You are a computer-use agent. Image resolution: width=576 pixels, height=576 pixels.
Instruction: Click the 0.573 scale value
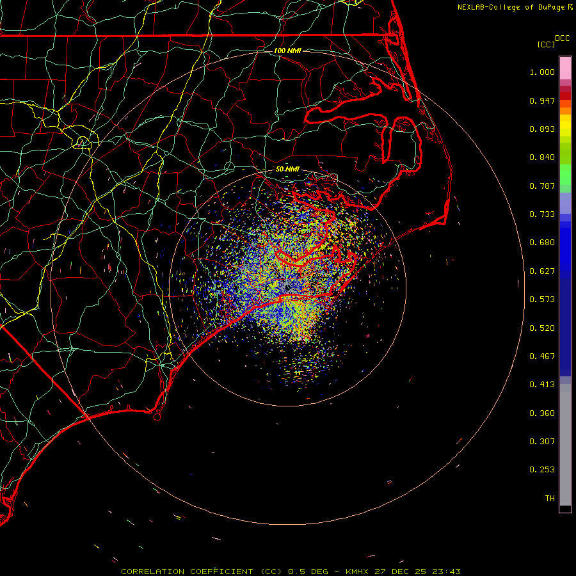(542, 300)
